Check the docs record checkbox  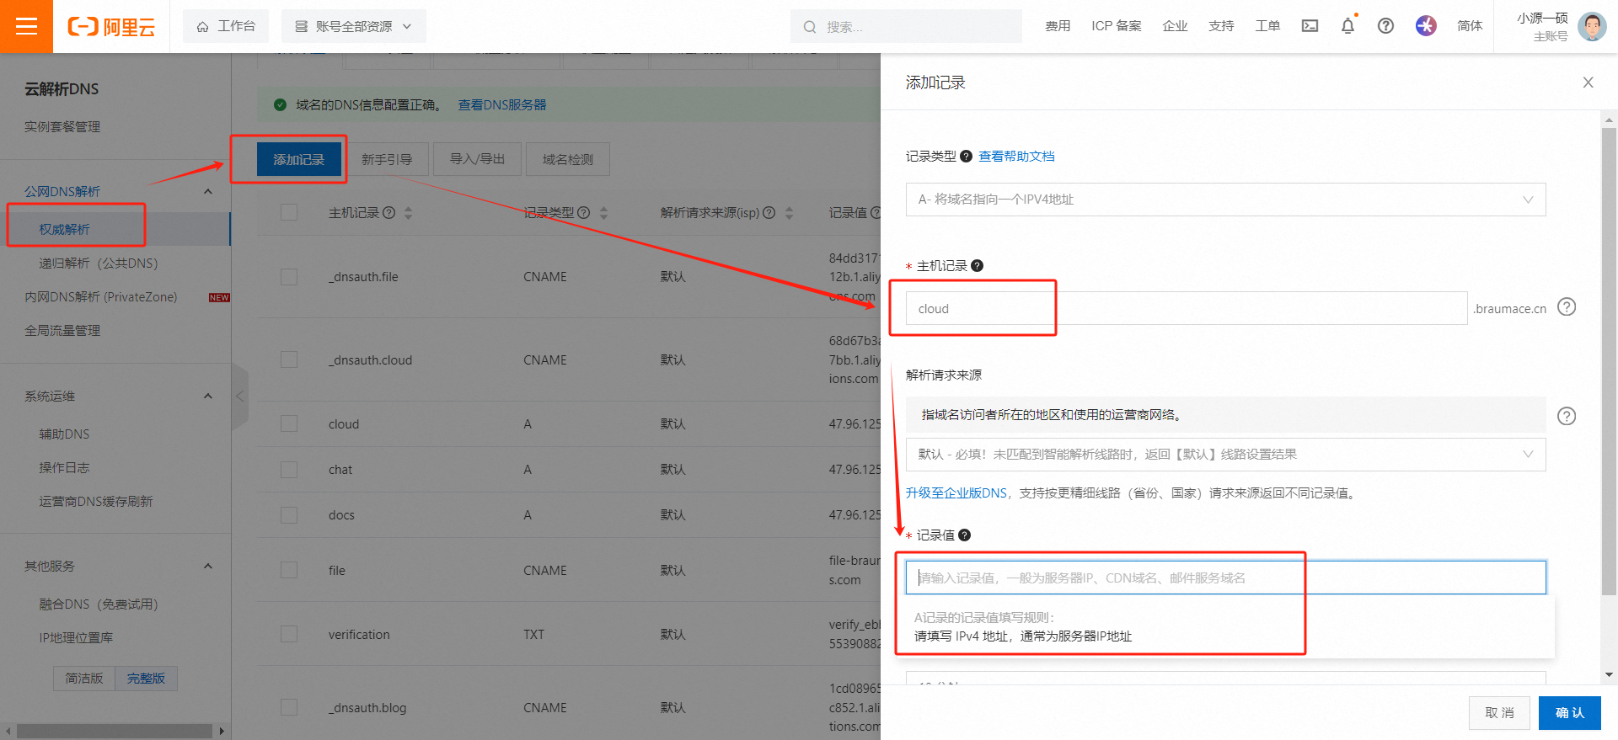[289, 514]
